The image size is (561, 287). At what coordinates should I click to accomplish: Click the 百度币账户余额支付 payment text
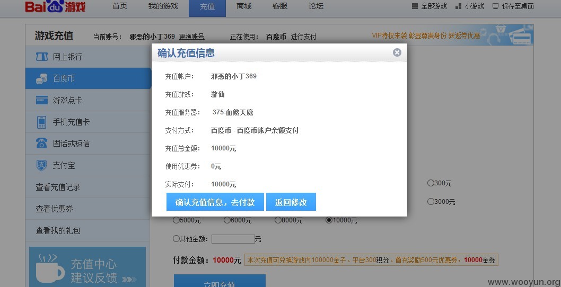click(268, 130)
